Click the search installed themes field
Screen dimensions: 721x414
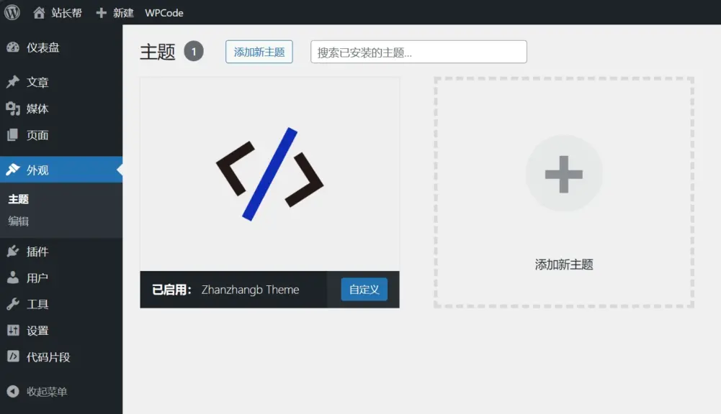coord(418,51)
